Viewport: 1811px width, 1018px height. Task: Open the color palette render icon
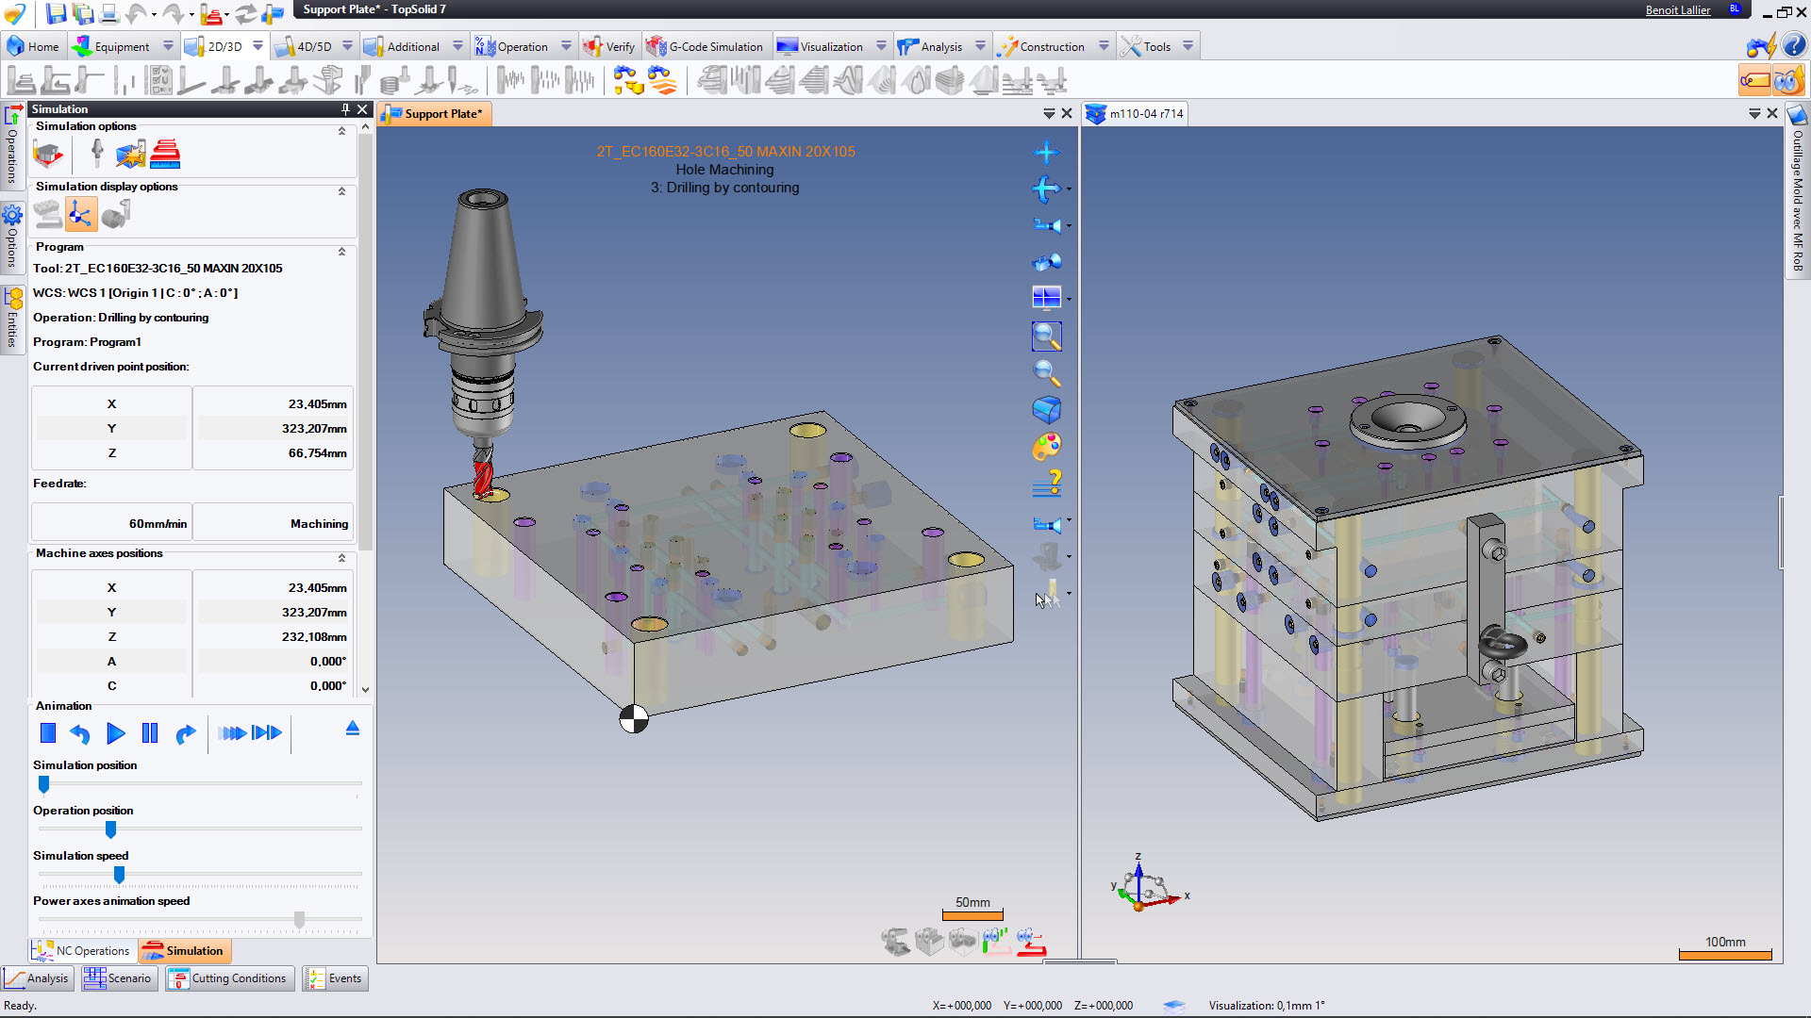click(1046, 446)
